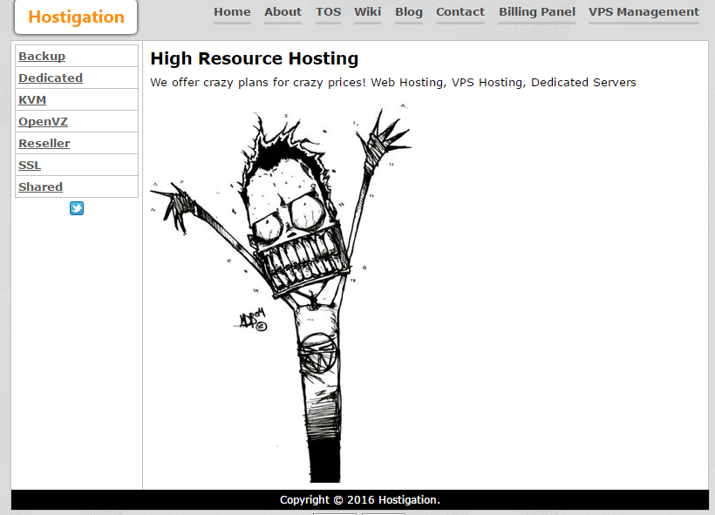The width and height of the screenshot is (715, 515).
Task: Click the Twitter bird icon in sidebar
Action: pos(77,208)
